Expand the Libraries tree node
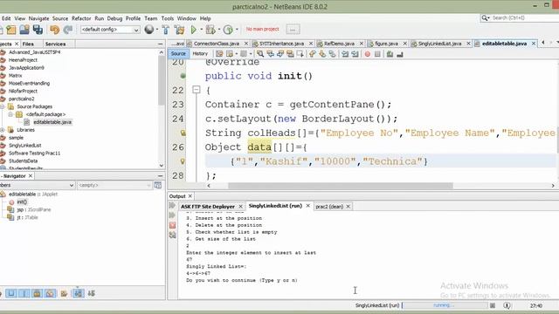559x314 pixels. pos(3,130)
